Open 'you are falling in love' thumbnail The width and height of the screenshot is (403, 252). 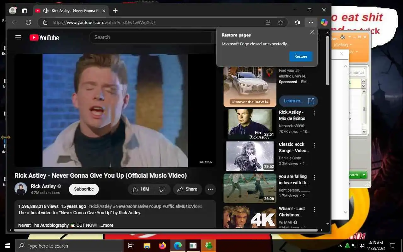(x=250, y=188)
